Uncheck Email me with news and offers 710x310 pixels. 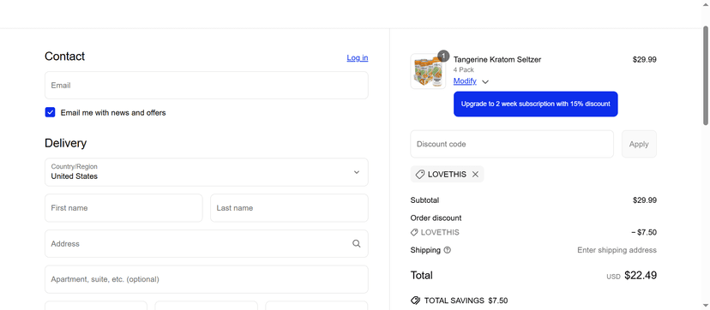51,112
